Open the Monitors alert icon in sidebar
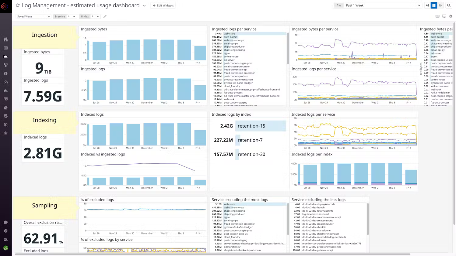 coord(5,73)
